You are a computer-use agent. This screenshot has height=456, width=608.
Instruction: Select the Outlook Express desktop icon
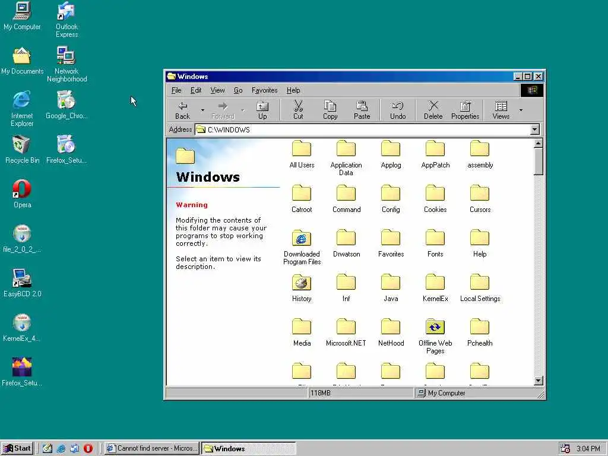[x=66, y=20]
